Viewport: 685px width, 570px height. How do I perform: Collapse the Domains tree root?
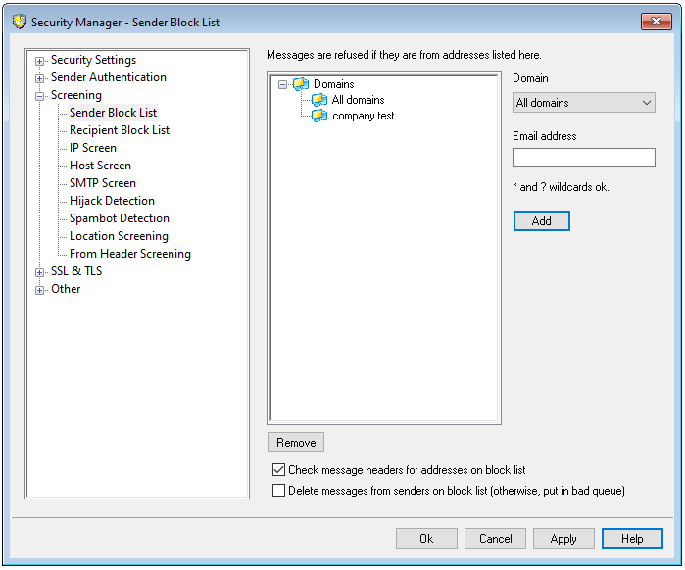[x=283, y=85]
